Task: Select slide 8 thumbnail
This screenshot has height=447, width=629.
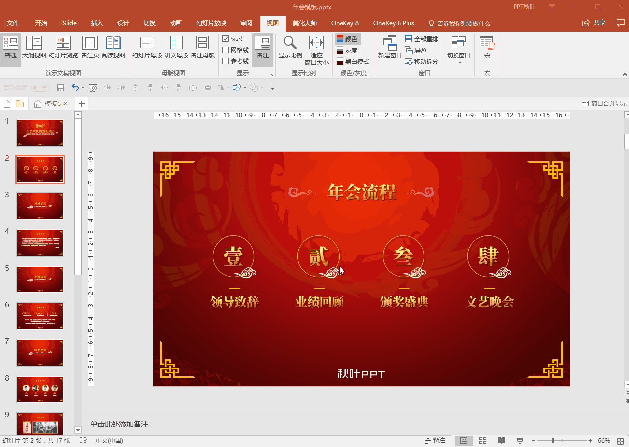Action: [40, 390]
